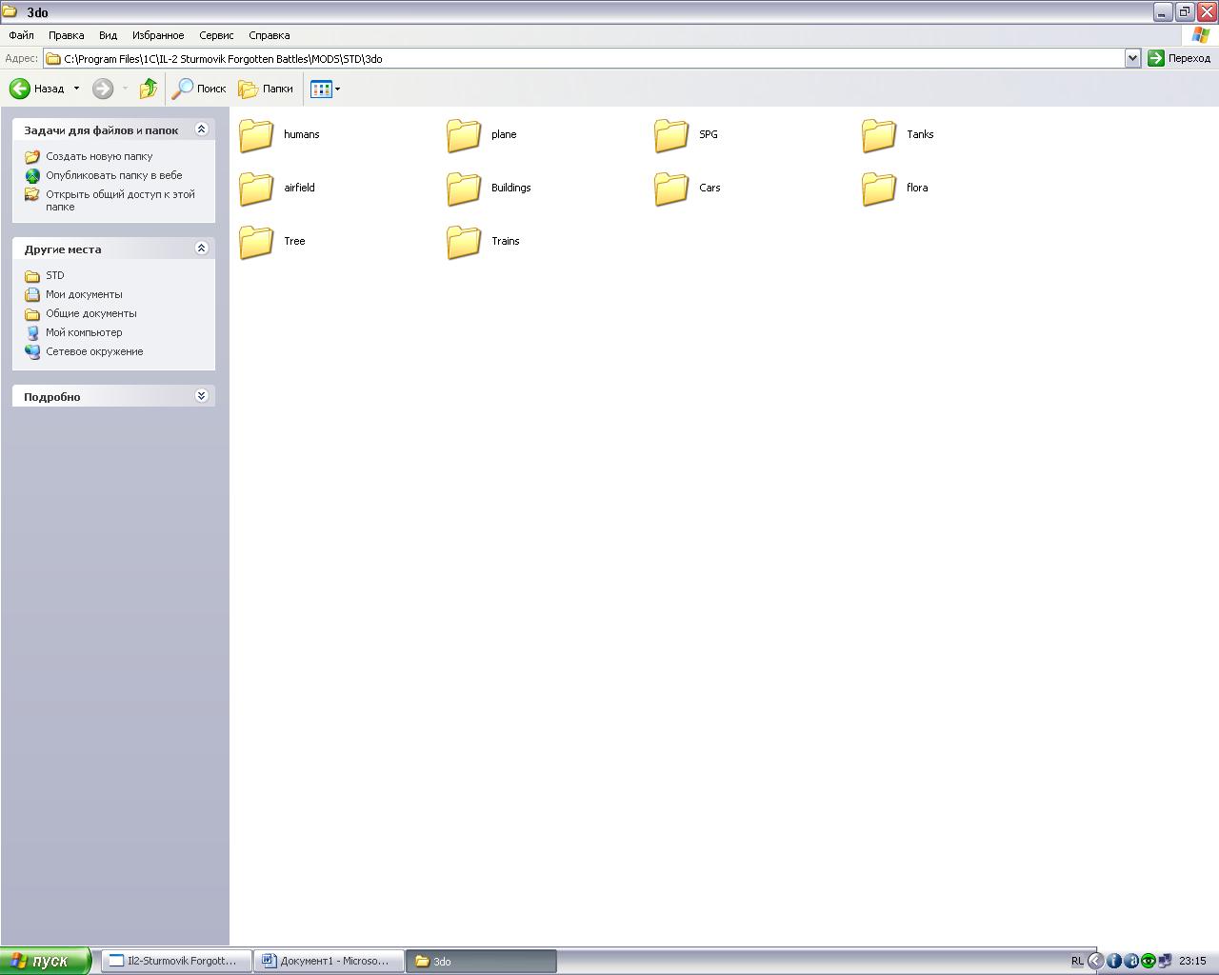Click the Views toolbar icon
Viewport: 1219px width, 975px height.
click(x=321, y=89)
